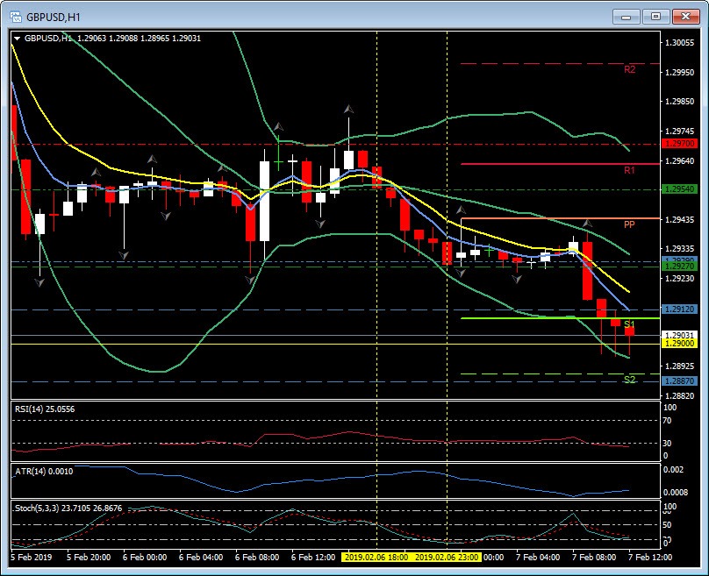Click the green 1.29540 price level tag
709x576 pixels.
coord(679,189)
